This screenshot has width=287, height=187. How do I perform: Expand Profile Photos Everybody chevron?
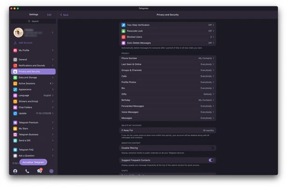tap(214, 82)
